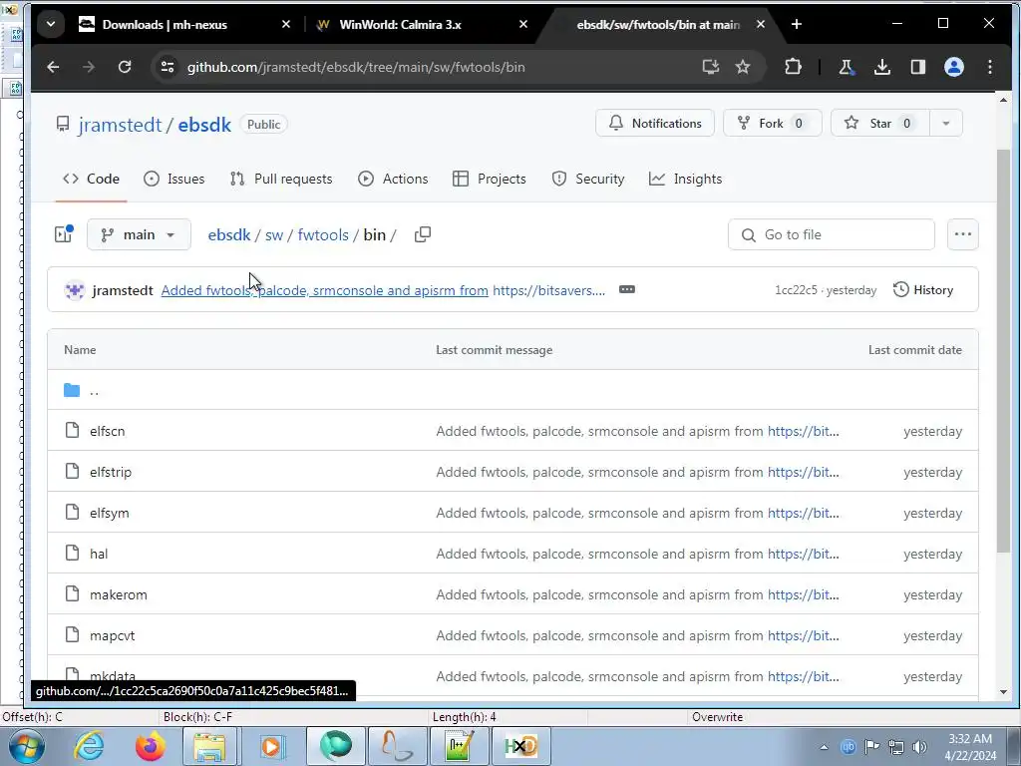Go to parent directory folder
Image resolution: width=1021 pixels, height=766 pixels.
[95, 391]
